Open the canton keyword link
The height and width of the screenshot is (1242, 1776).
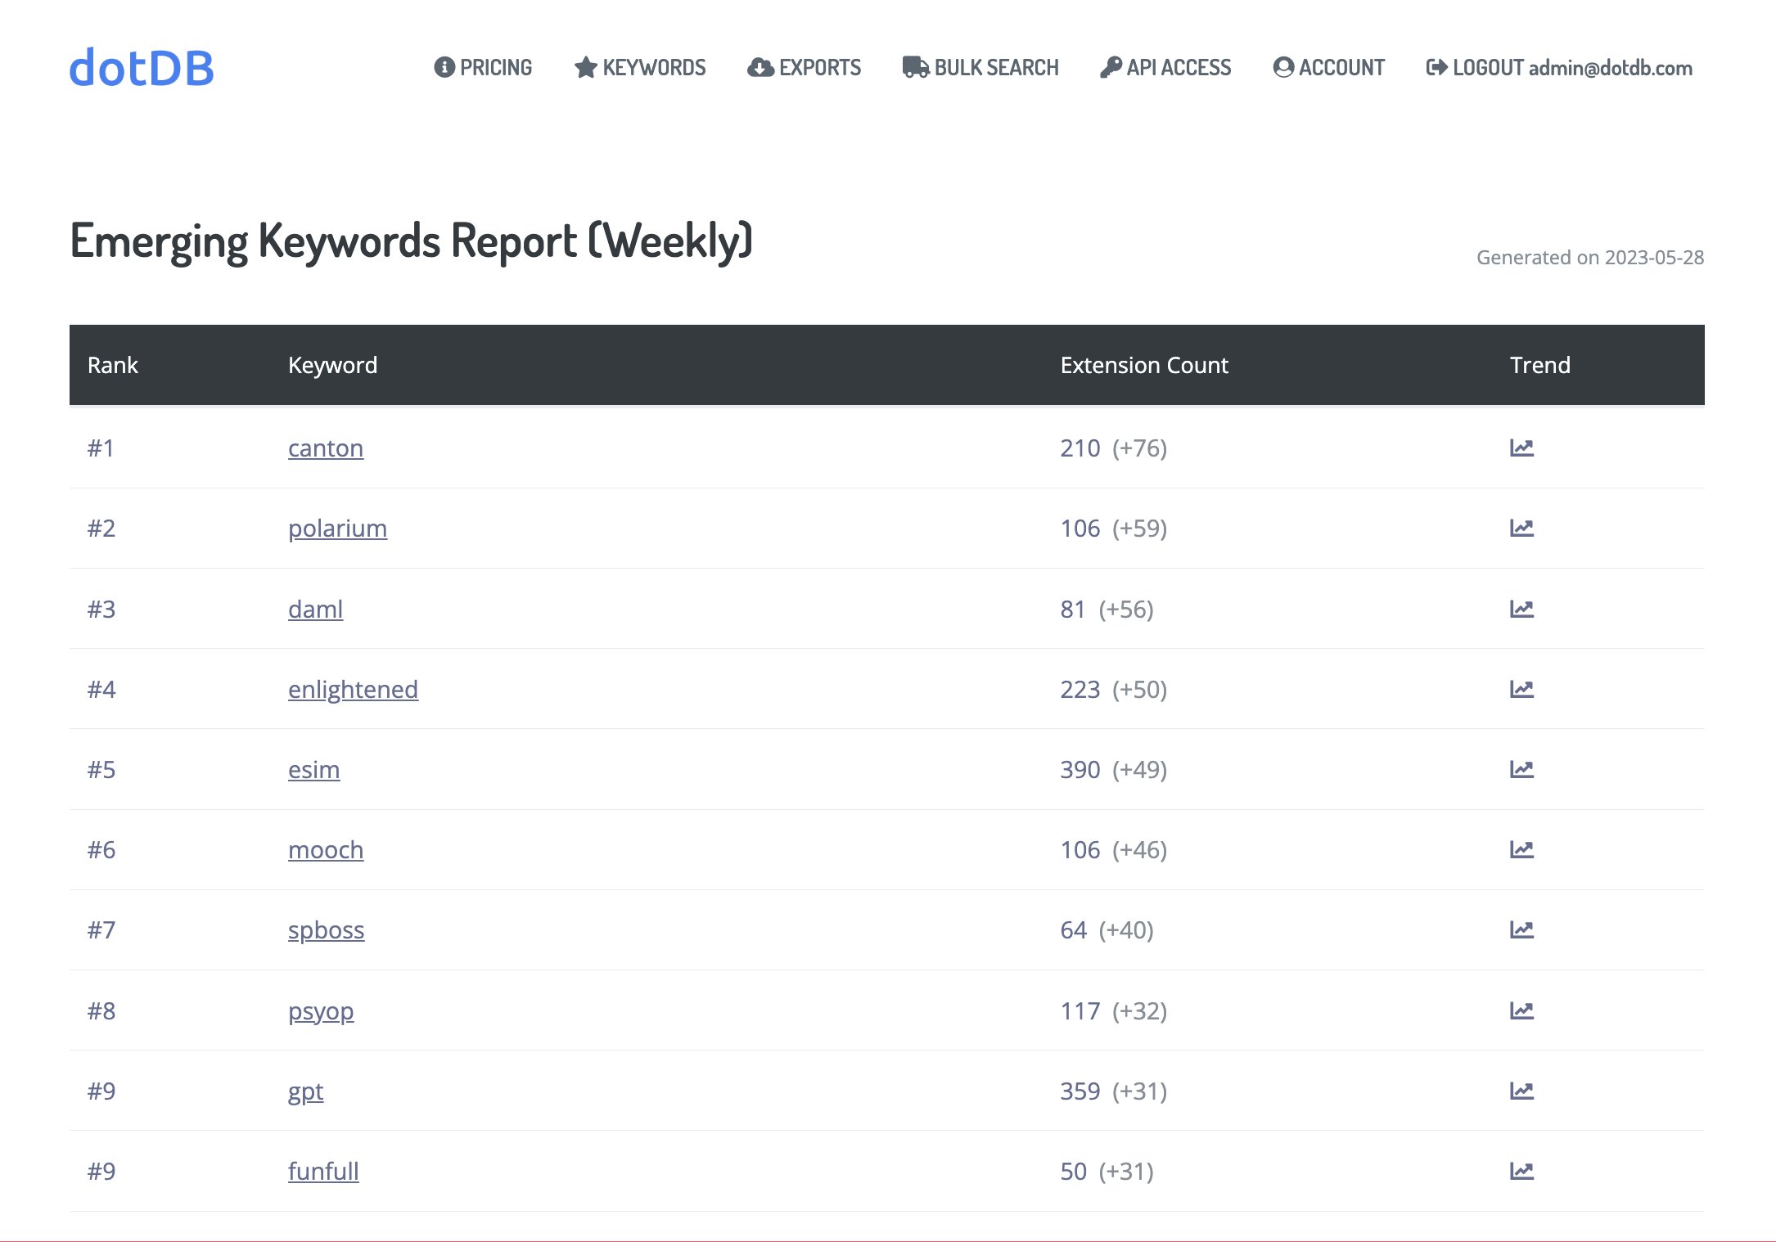tap(325, 448)
